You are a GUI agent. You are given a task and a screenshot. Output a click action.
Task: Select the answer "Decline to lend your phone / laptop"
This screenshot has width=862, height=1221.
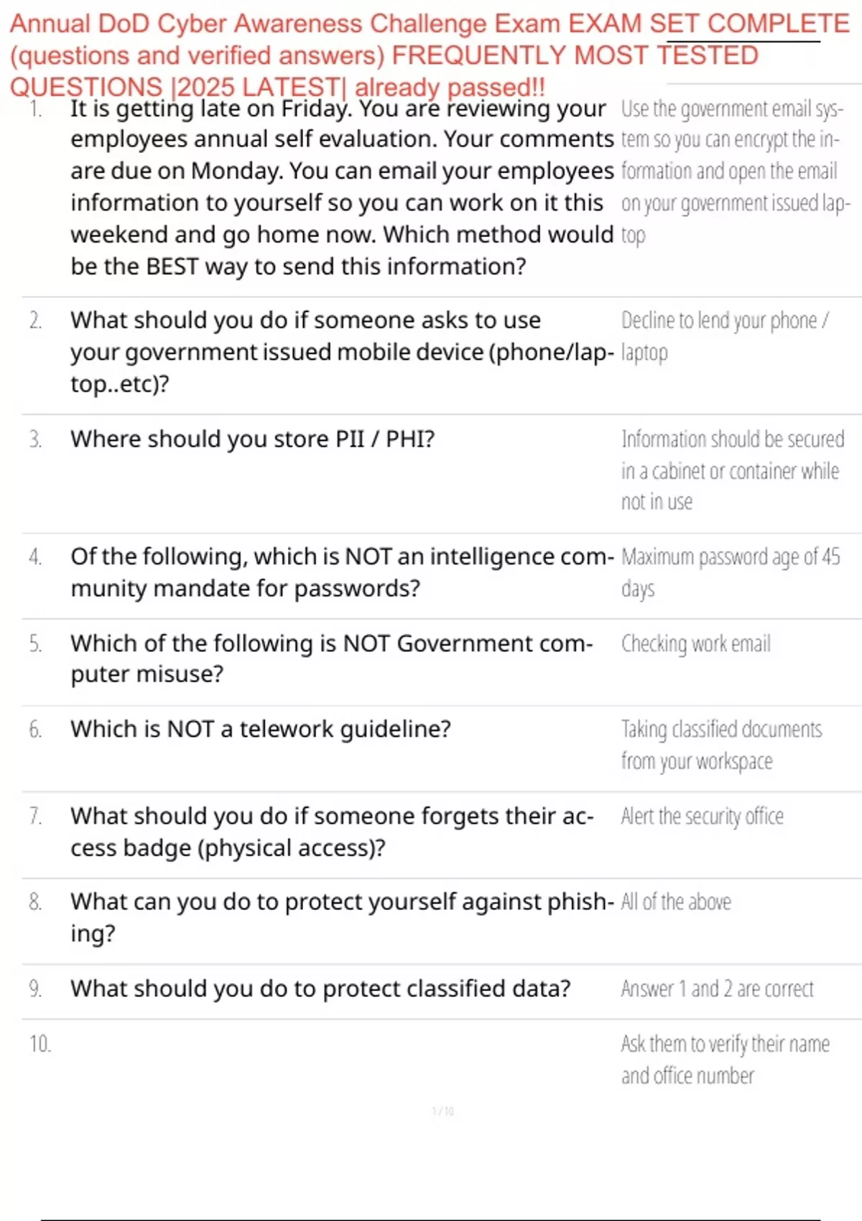[x=724, y=335]
